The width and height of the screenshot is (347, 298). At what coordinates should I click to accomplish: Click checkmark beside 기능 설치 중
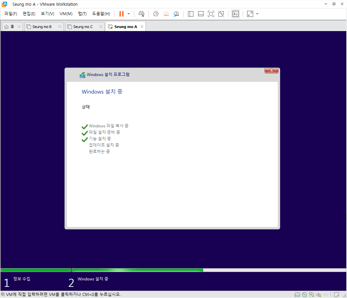[x=85, y=139]
